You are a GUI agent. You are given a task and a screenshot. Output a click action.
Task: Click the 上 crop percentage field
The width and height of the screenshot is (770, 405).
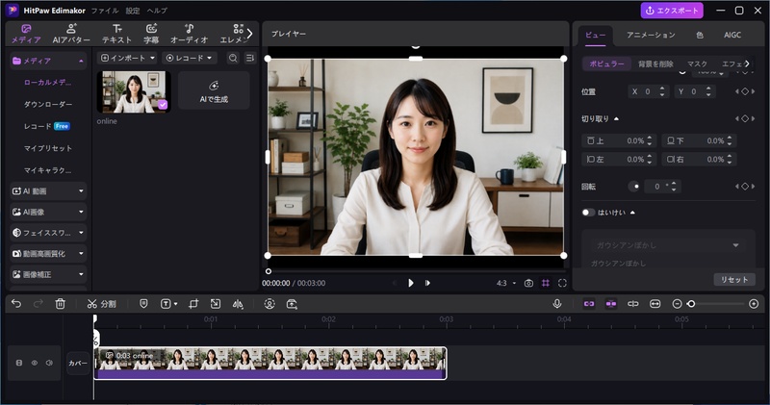click(619, 140)
